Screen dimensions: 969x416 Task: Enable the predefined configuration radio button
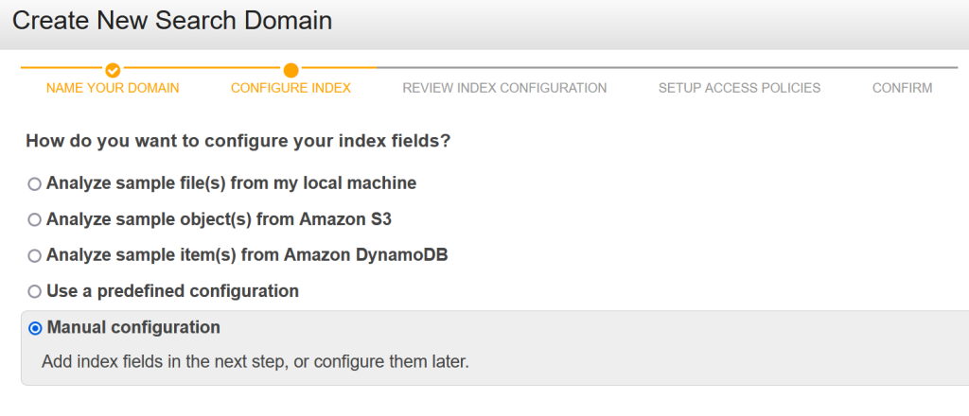click(x=35, y=291)
